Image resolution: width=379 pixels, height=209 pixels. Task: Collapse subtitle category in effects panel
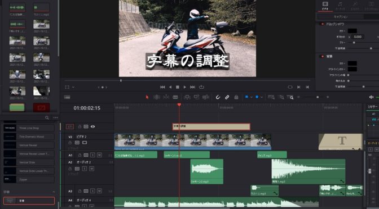pos(54,192)
